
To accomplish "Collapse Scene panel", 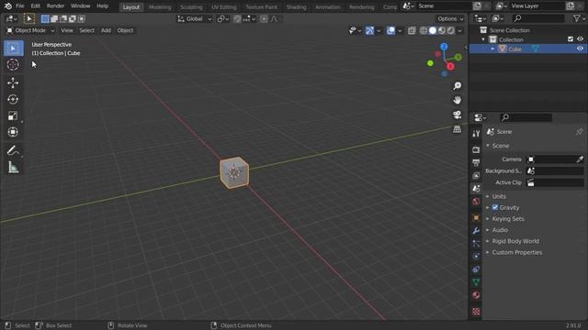I will pyautogui.click(x=500, y=146).
